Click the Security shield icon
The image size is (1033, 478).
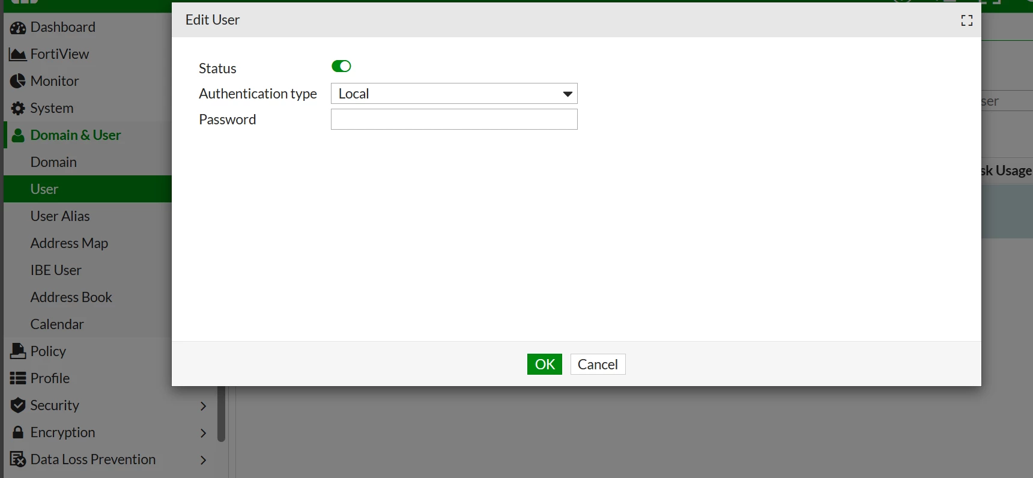pyautogui.click(x=18, y=405)
